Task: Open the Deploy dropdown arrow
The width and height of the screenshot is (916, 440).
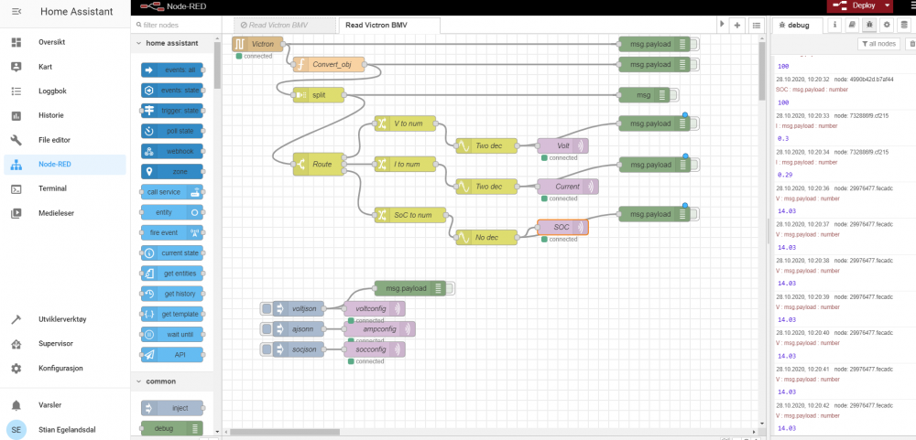Action: (x=888, y=5)
